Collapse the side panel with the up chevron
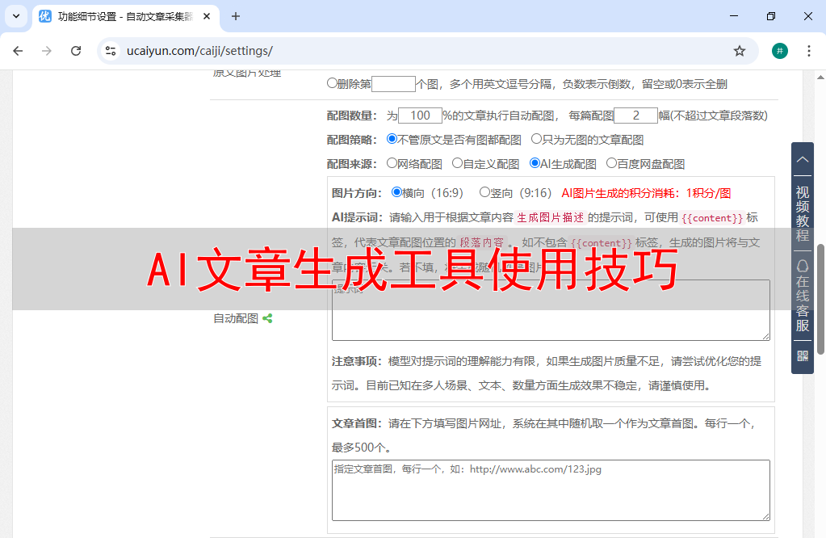 coord(803,159)
